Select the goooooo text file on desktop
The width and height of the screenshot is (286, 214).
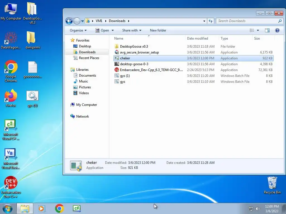click(x=32, y=70)
